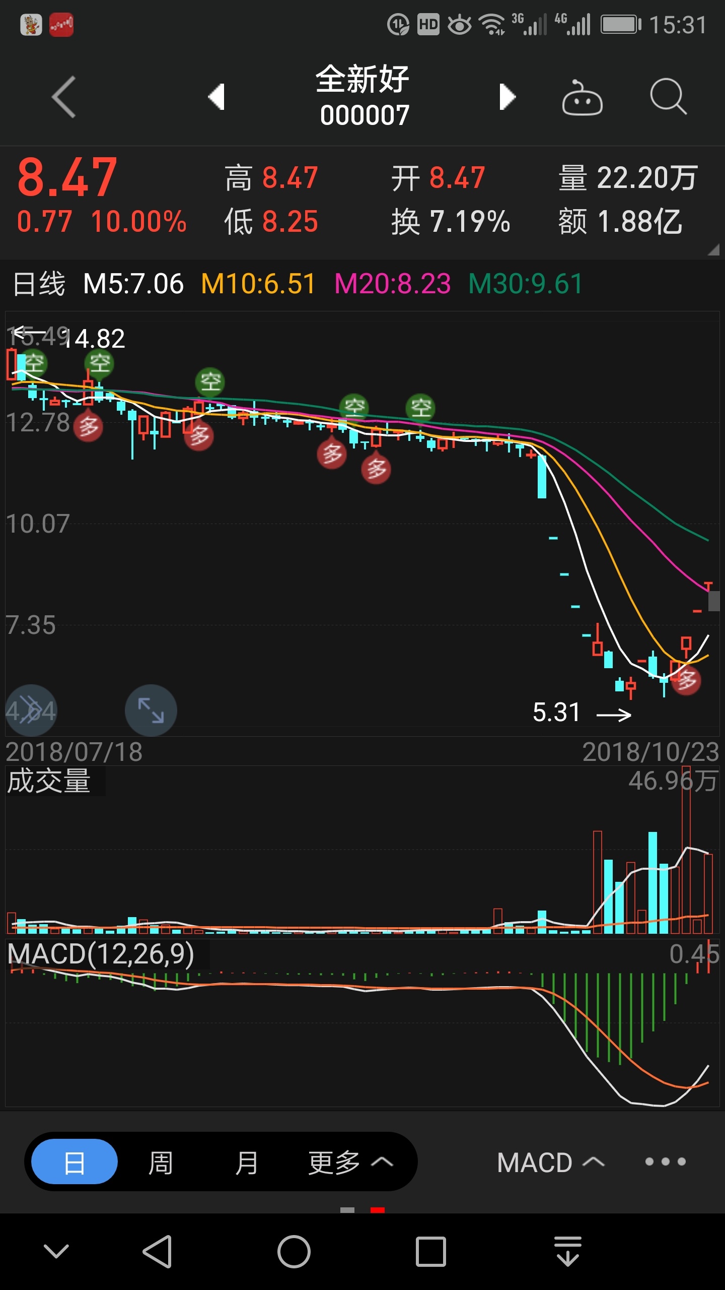Expand quote details via corner triangle
Viewport: 725px width, 1290px height.
pyautogui.click(x=713, y=249)
